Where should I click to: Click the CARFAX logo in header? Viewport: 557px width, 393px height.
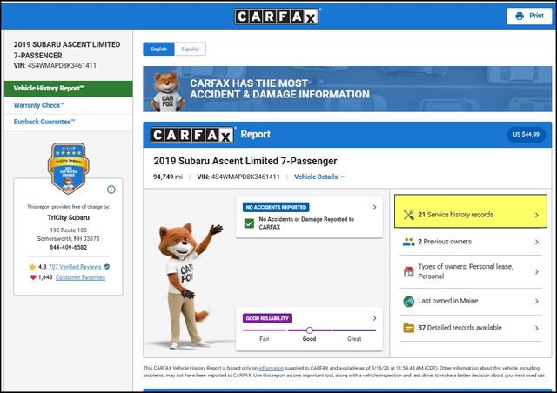[278, 16]
